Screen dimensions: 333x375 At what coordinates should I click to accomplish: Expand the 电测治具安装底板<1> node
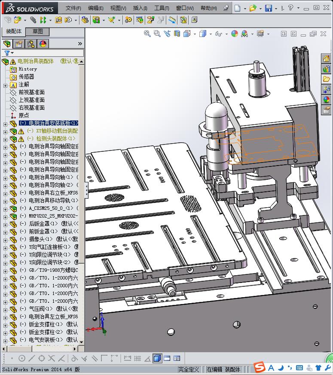[x=5, y=124]
